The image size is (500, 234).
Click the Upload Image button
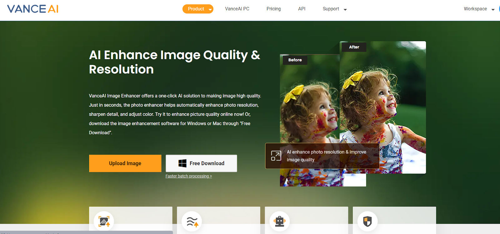[x=125, y=163]
